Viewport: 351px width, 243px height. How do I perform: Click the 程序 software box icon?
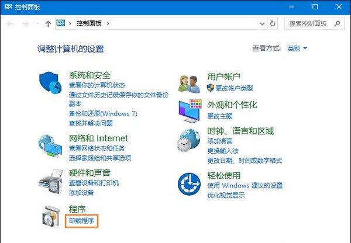51,216
